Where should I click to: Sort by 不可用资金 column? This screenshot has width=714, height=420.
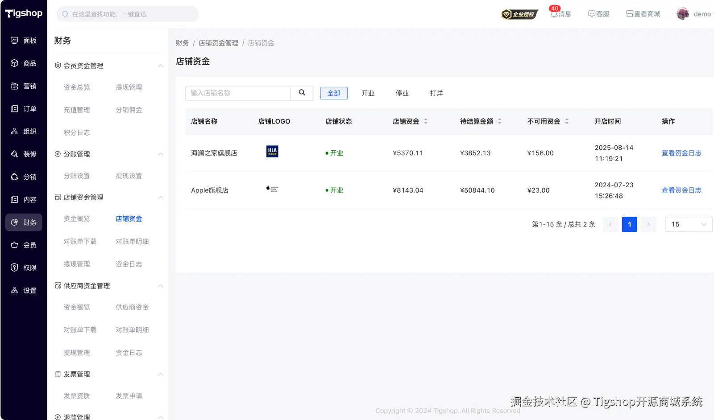(x=567, y=121)
